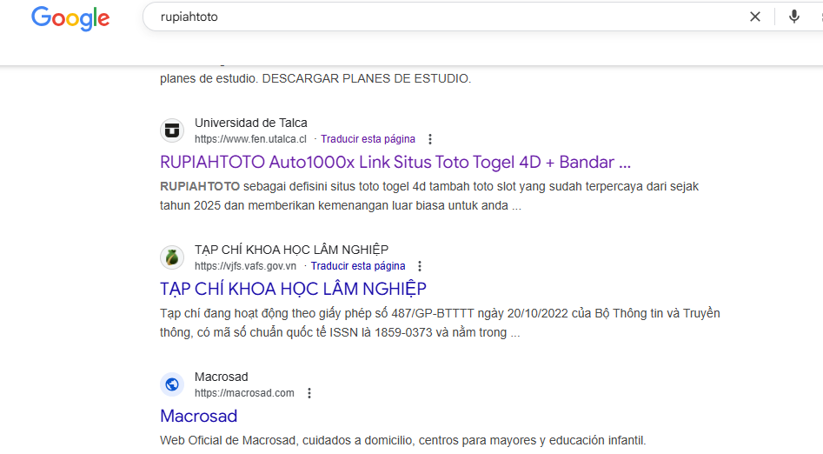Click the Universidad de Talca site name
The width and height of the screenshot is (823, 454).
[250, 123]
